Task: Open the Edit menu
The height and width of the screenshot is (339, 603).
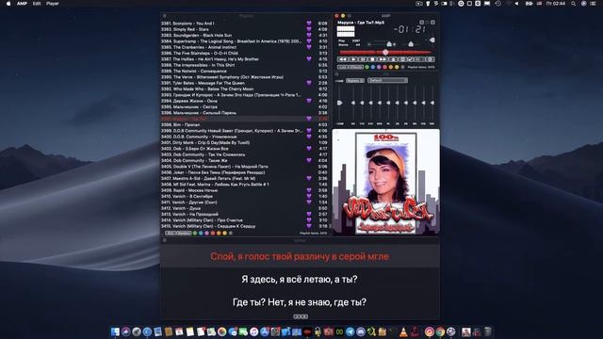Action: pos(37,4)
